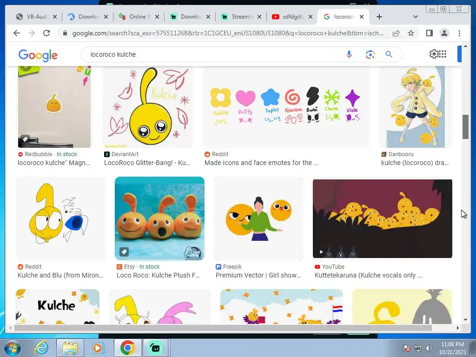The width and height of the screenshot is (476, 357).
Task: Click the product tag on Redbubble magnet
Action: (x=25, y=139)
